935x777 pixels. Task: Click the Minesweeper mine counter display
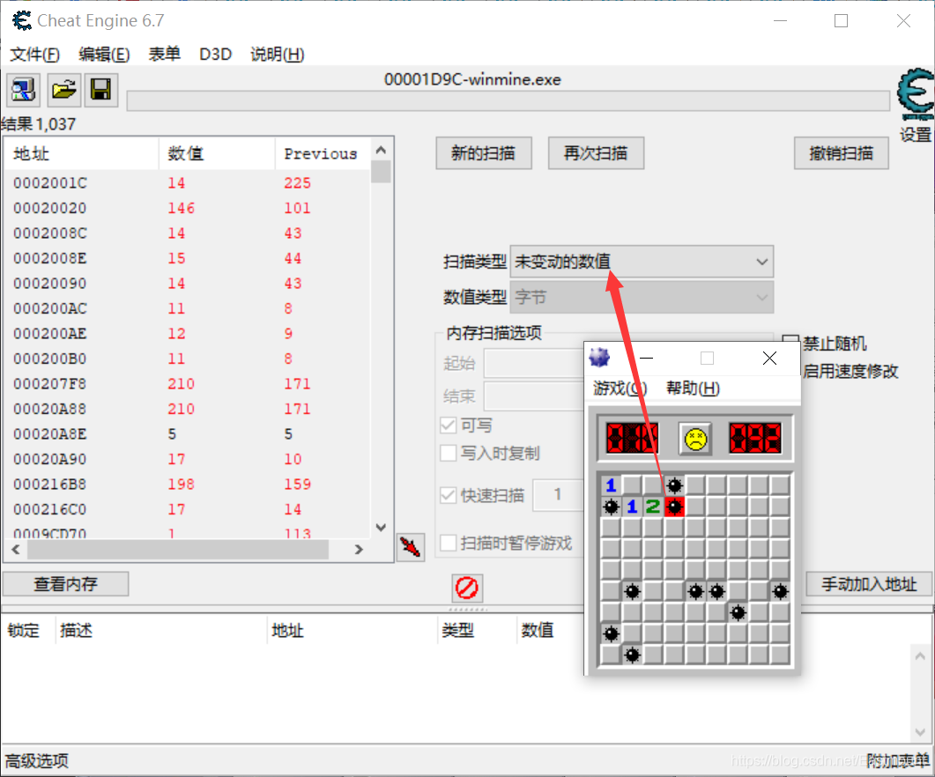(632, 439)
